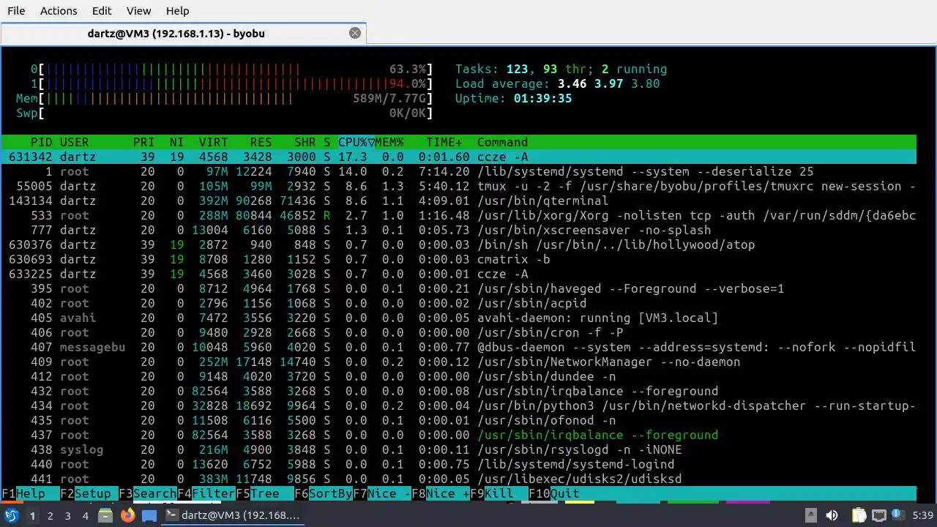The height and width of the screenshot is (527, 937).
Task: Open the Help menu
Action: [x=177, y=11]
